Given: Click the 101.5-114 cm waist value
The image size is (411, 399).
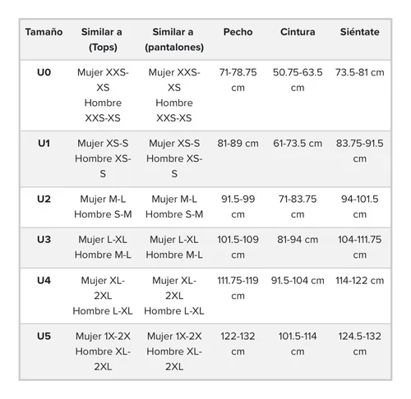Looking at the screenshot, I should (x=298, y=344).
